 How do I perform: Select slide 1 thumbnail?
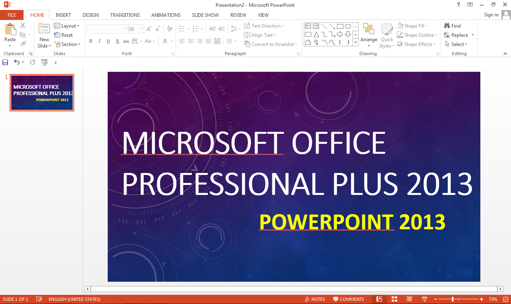tap(42, 92)
